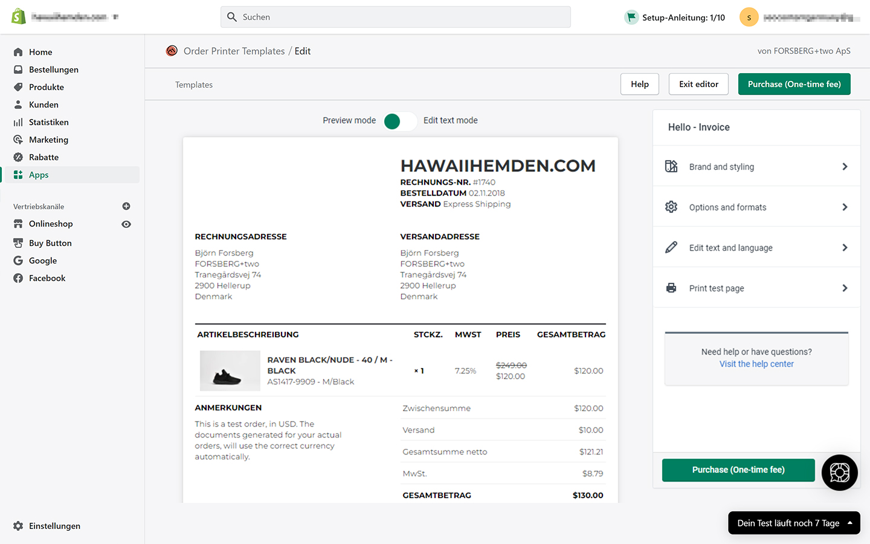870x544 pixels.
Task: Add a sales channel with plus icon
Action: coord(126,206)
